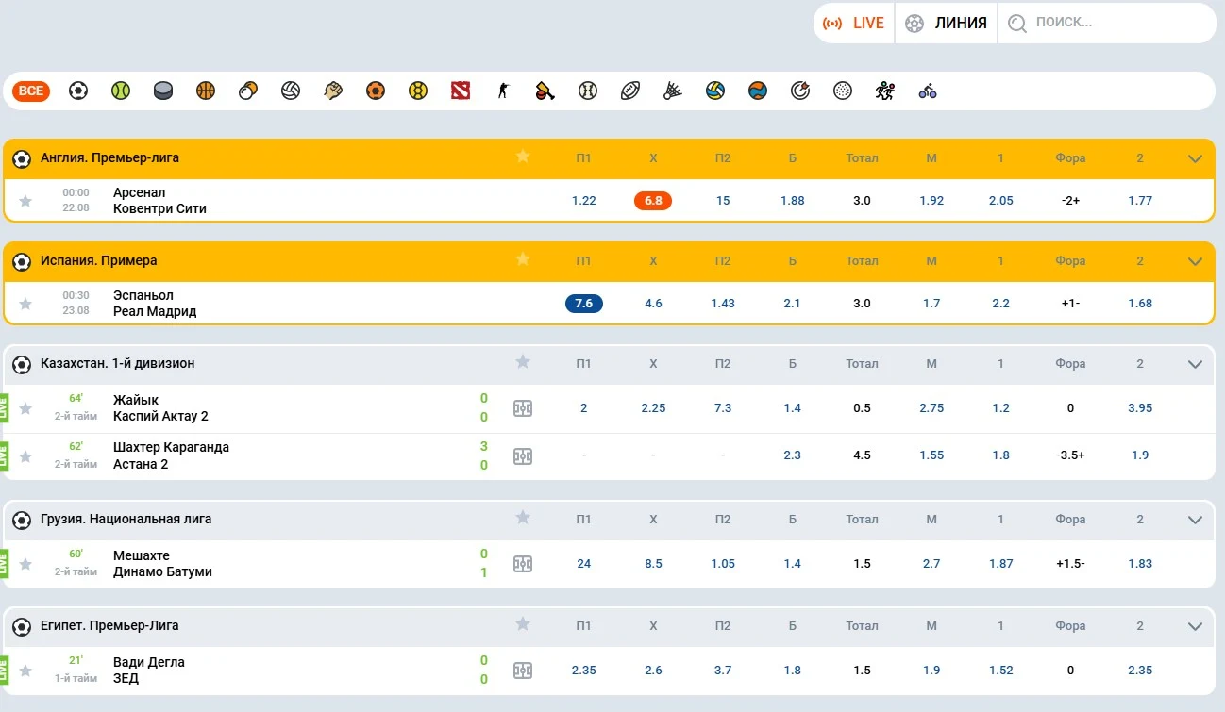Switch to the ЛИНИЯ tab
The width and height of the screenshot is (1225, 712).
pos(946,24)
